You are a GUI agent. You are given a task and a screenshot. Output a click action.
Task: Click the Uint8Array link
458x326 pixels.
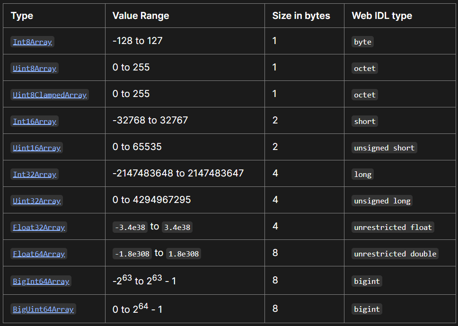[x=35, y=68]
